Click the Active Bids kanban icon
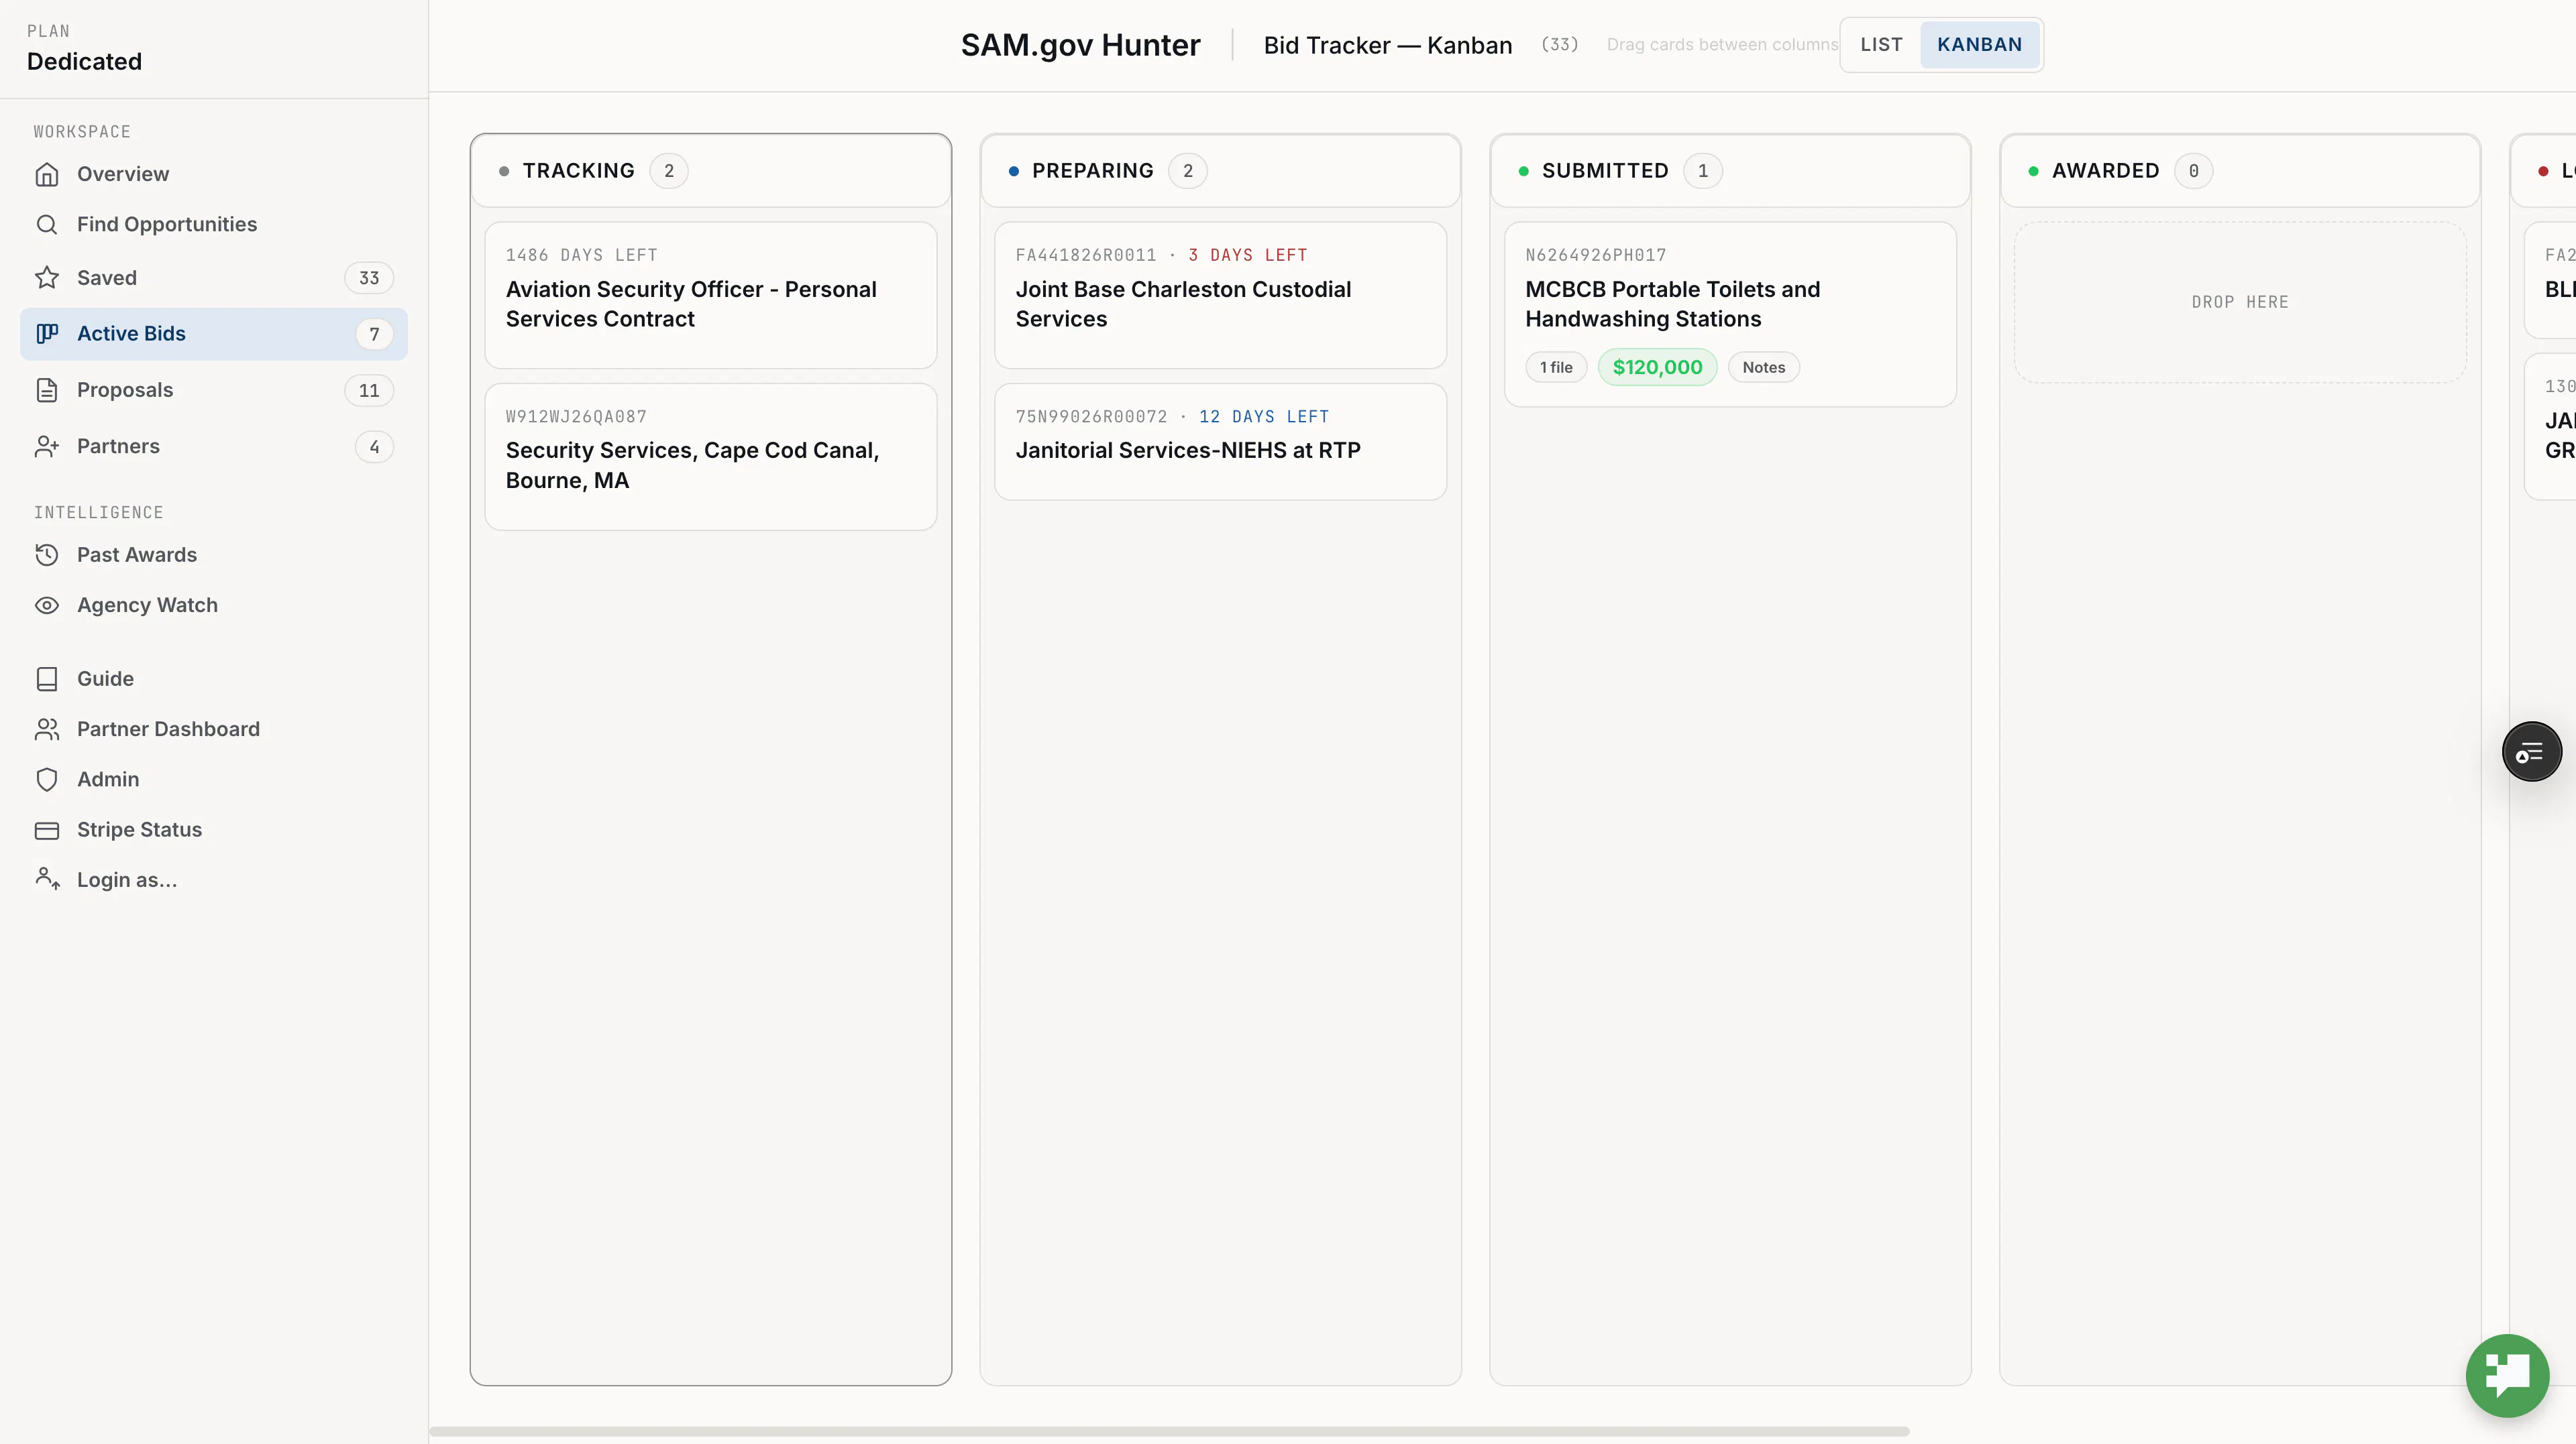The image size is (2576, 1444). [x=47, y=334]
